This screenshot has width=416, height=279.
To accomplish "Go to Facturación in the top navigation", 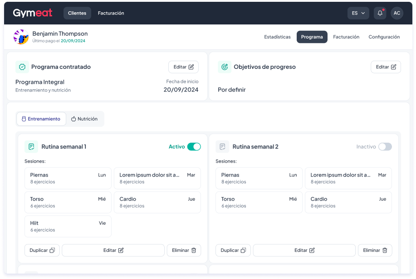I will 111,13.
